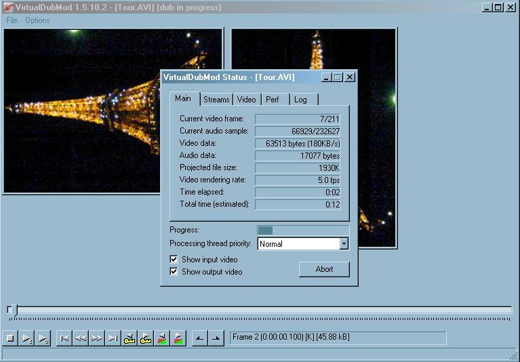Maximize the main VirtualDubMod window
520x362 pixels.
pyautogui.click(x=498, y=7)
